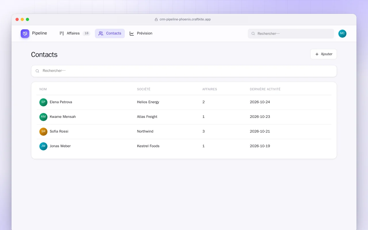The image size is (368, 230).
Task: Click the EP avatar for Elena Petrova
Action: click(x=43, y=102)
